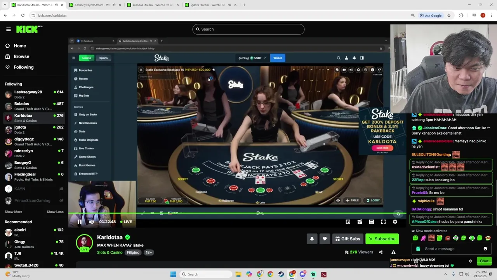497x280 pixels.
Task: Switch to Buladas Stream browser tab
Action: [x=153, y=5]
